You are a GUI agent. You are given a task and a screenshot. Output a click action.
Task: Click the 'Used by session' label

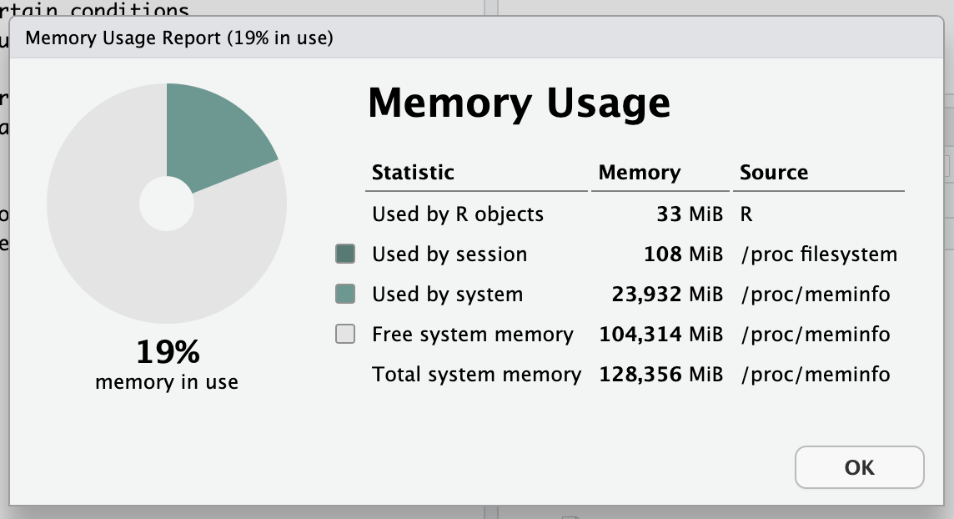[x=449, y=254]
